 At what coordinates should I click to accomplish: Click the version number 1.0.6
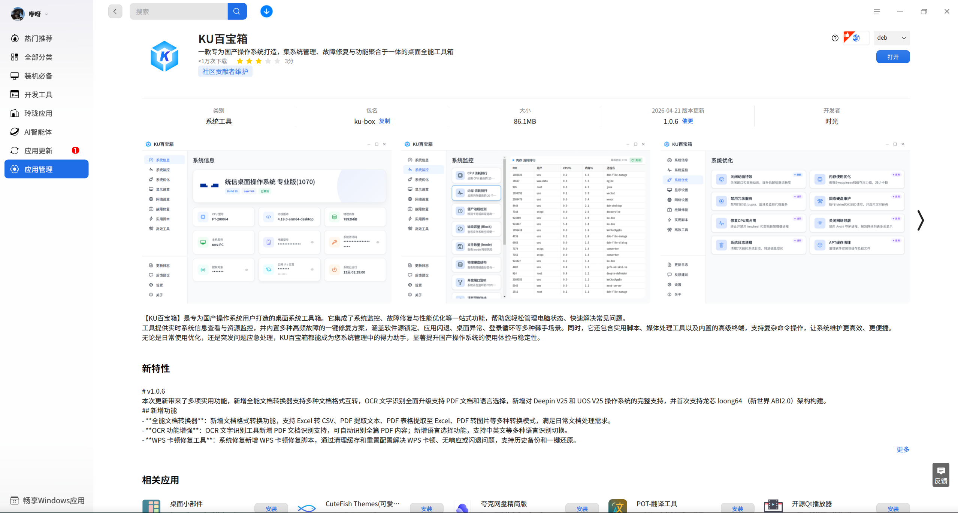(671, 121)
